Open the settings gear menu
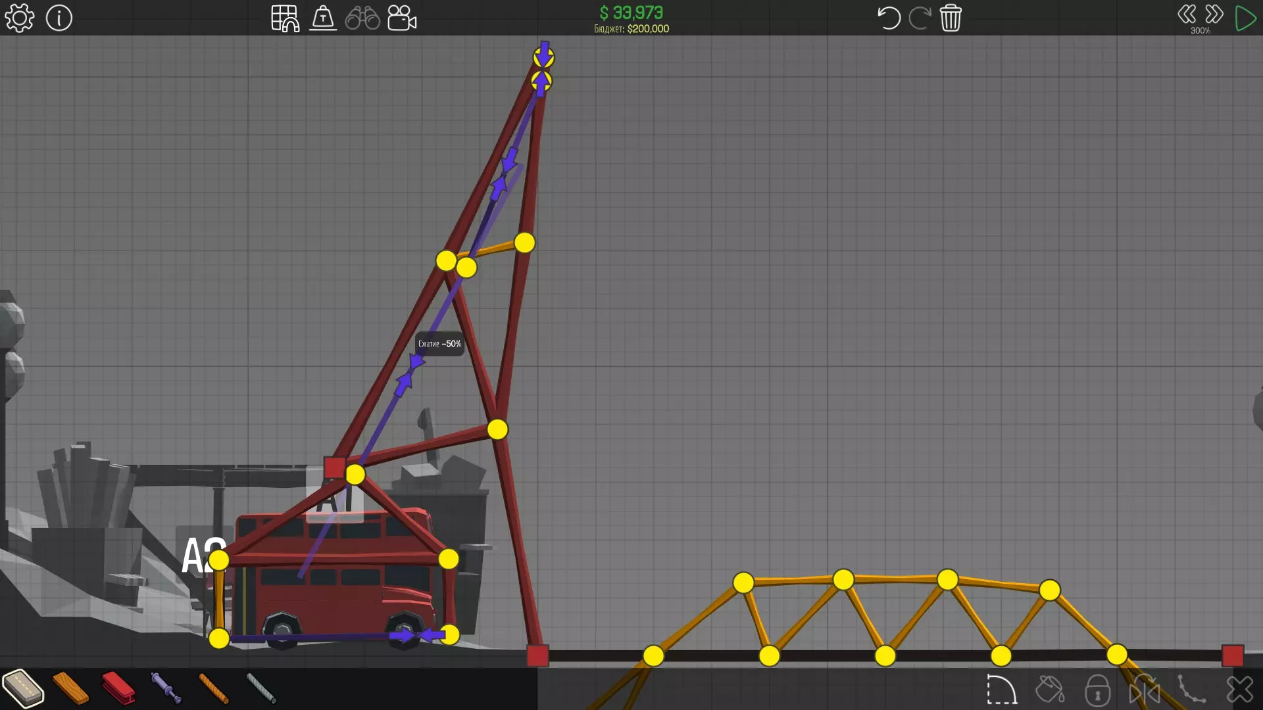 pyautogui.click(x=19, y=18)
